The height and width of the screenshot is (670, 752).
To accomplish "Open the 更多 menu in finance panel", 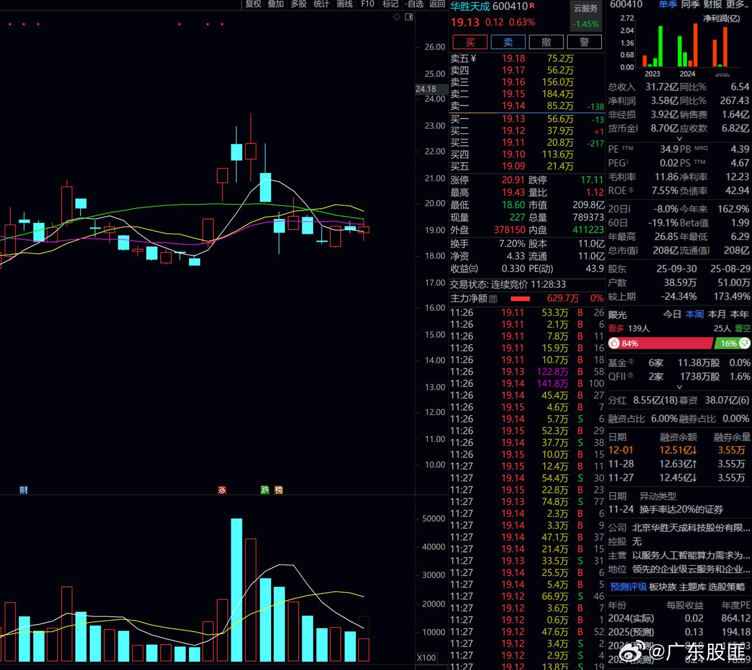I will coord(738,4).
